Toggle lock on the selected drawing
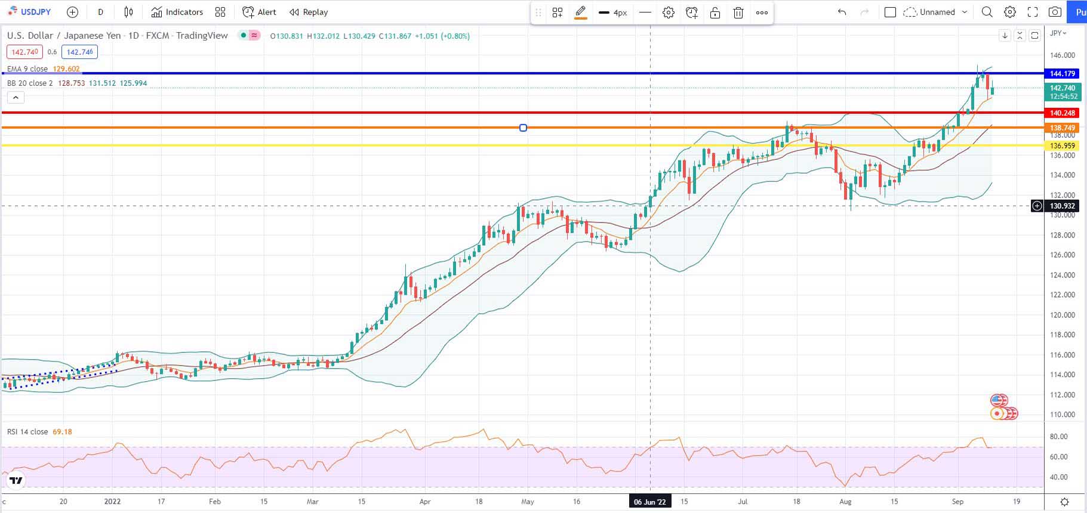The height and width of the screenshot is (513, 1087). click(715, 13)
